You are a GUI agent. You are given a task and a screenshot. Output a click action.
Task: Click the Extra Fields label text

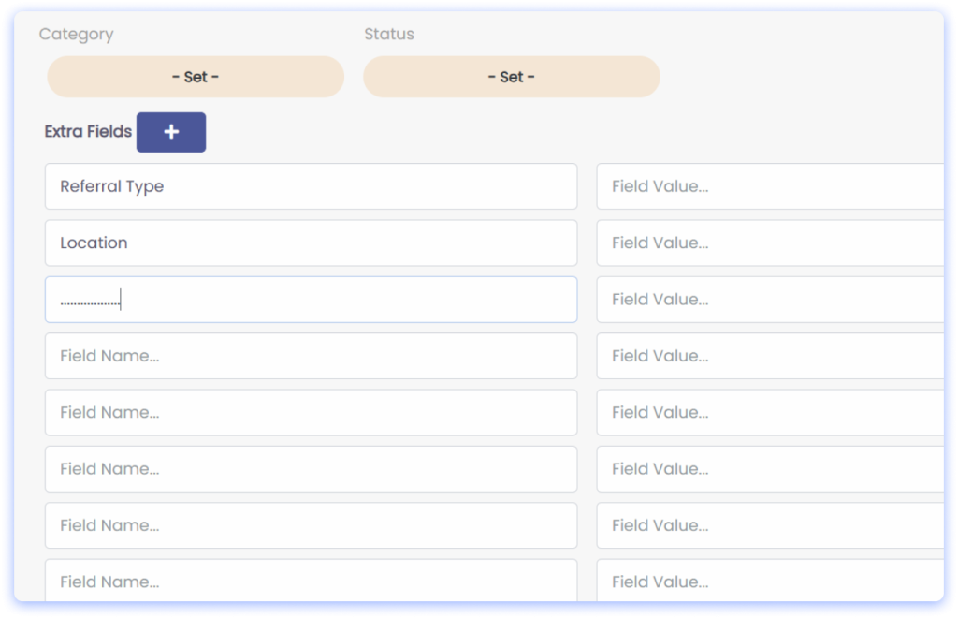[88, 132]
